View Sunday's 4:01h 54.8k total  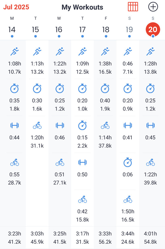coord(150,238)
